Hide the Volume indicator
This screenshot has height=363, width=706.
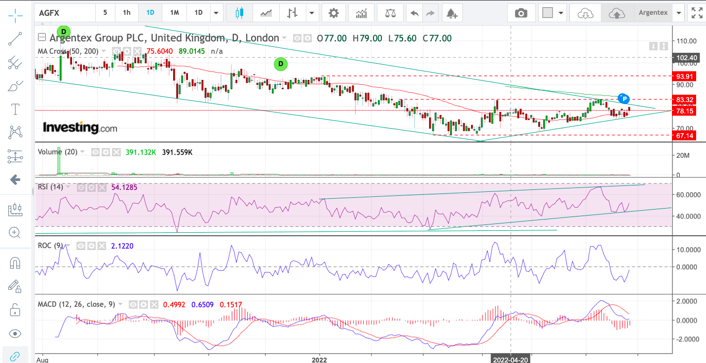[96, 152]
